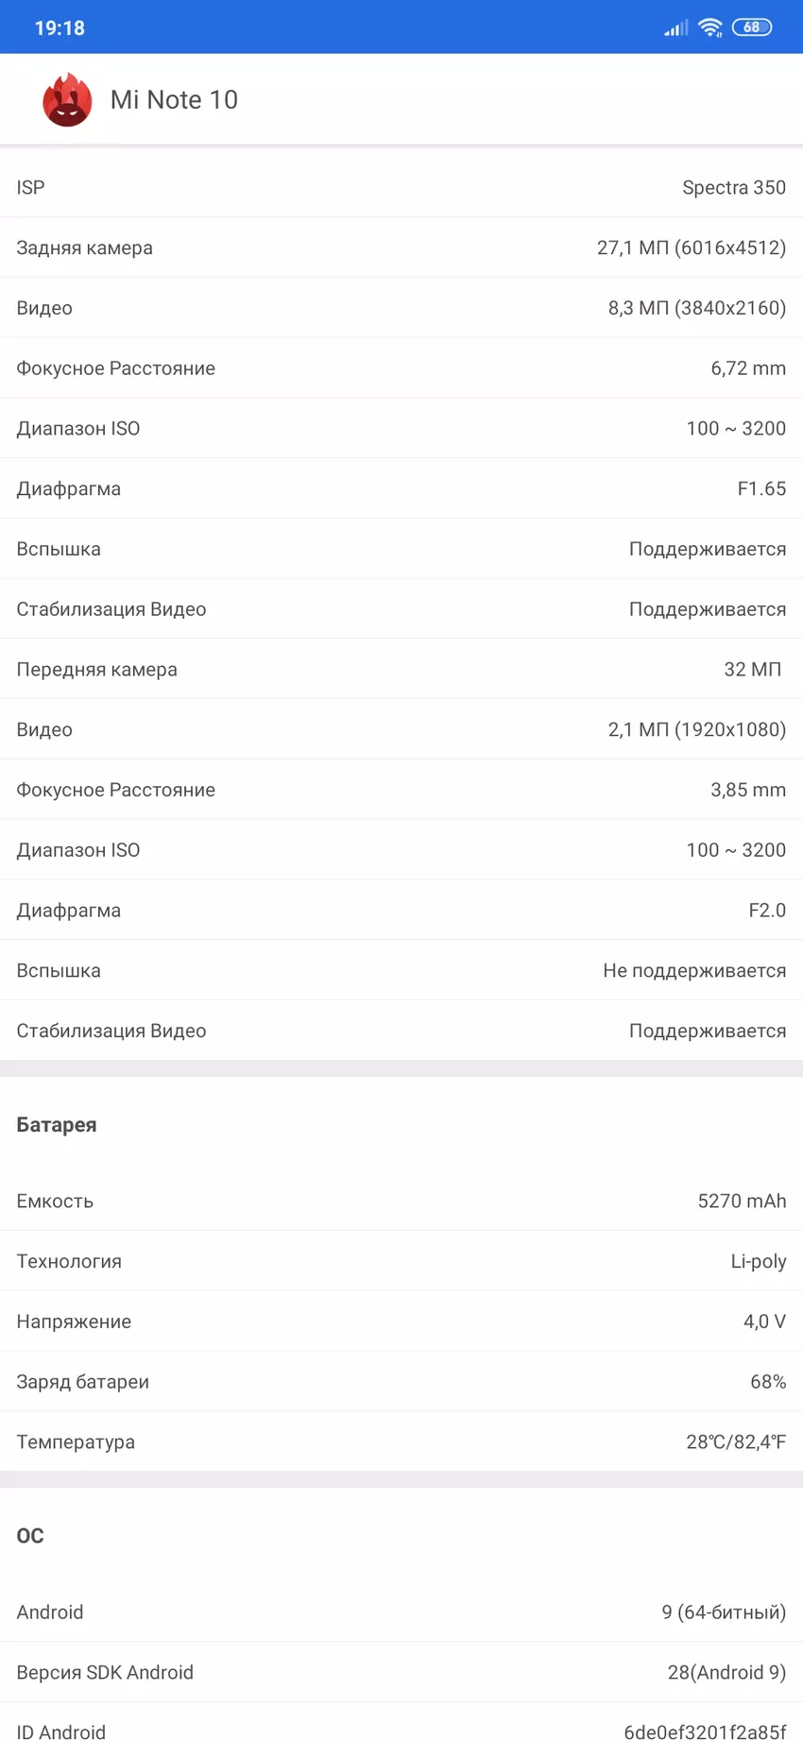803x1740 pixels.
Task: Tap the 19:18 clock in status bar
Action: coord(60,28)
